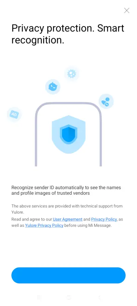Tap the 'before using Mi Message' text
This screenshot has height=306, width=137.
pyautogui.click(x=88, y=226)
